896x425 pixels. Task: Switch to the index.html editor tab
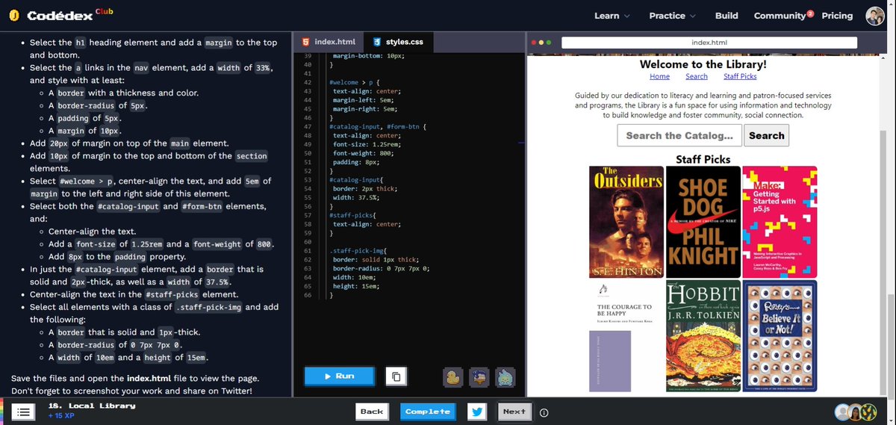click(329, 42)
